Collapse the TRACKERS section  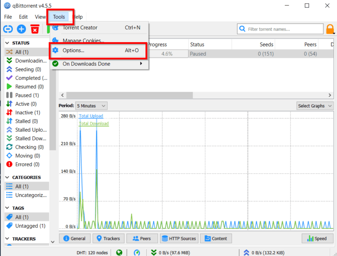pyautogui.click(x=7, y=238)
